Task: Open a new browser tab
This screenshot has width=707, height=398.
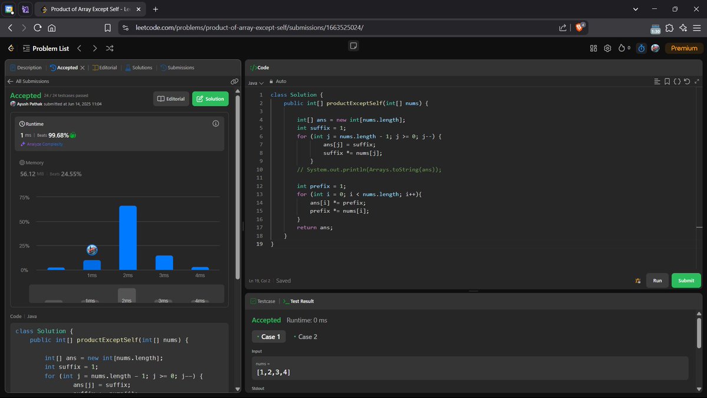Action: click(156, 9)
